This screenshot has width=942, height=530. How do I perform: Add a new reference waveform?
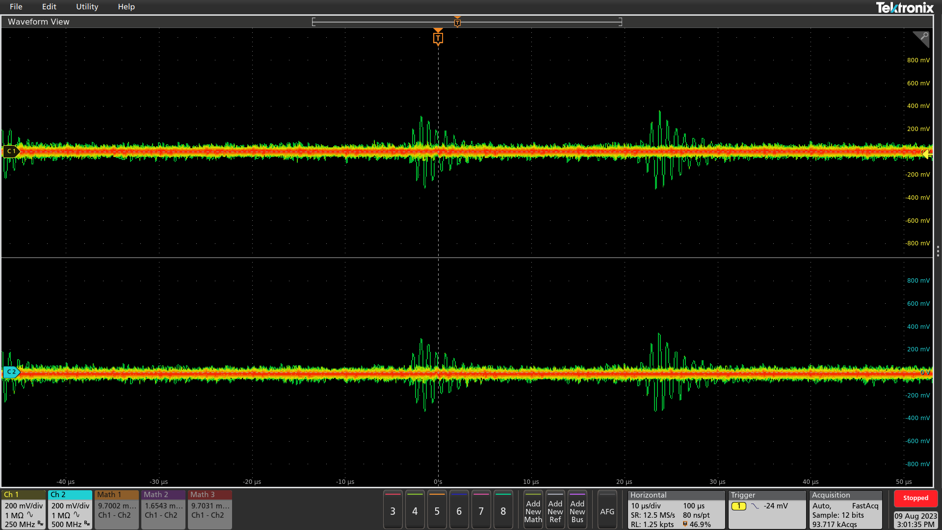(555, 511)
